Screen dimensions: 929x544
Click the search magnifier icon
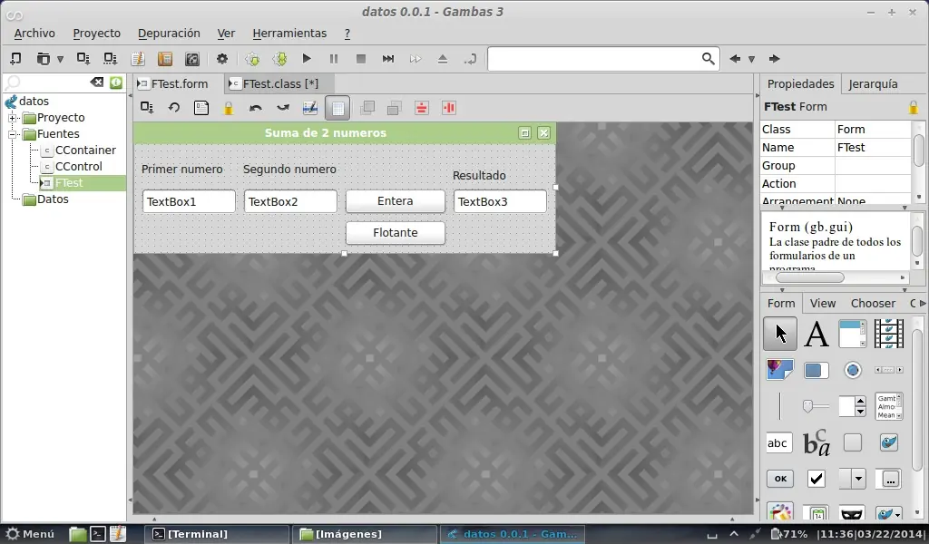click(708, 59)
